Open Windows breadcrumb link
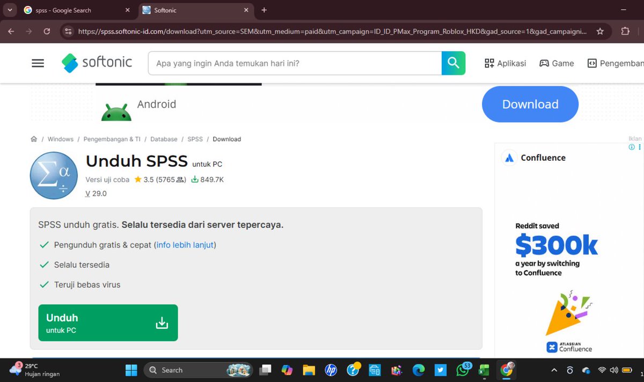Viewport: 644px width, 382px height. pos(61,139)
